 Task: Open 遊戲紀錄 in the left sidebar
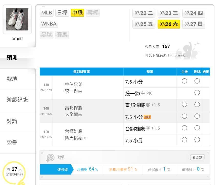tap(17, 100)
